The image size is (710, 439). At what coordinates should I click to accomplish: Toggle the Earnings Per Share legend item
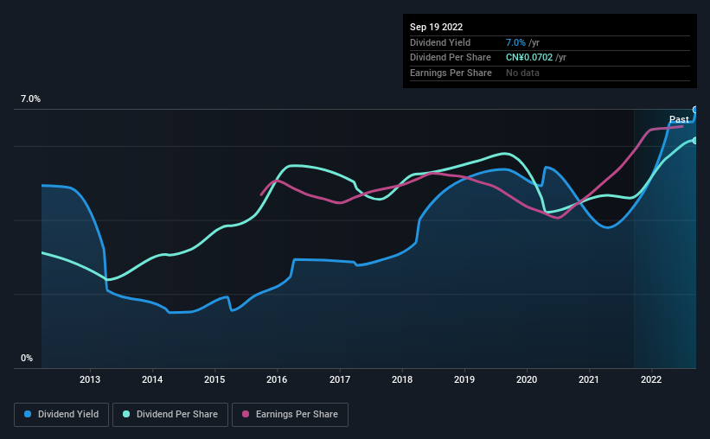[290, 415]
